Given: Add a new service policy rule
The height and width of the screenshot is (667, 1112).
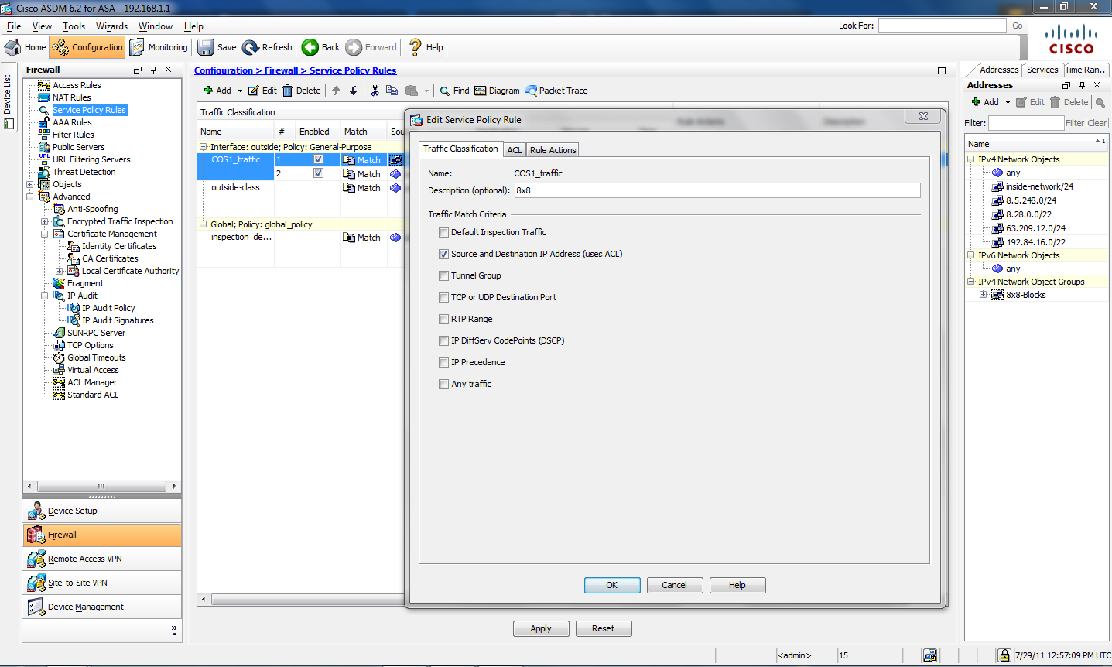Looking at the screenshot, I should [x=217, y=91].
